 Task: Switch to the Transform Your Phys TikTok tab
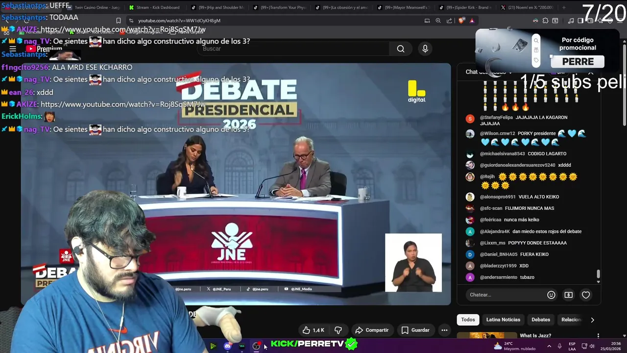pyautogui.click(x=280, y=7)
